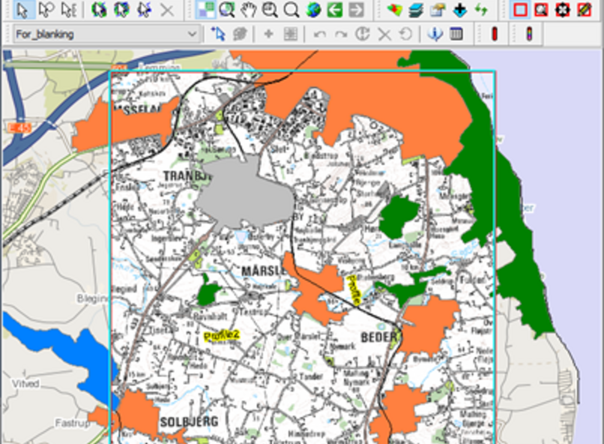Click the red-framed magnifier tool
The width and height of the screenshot is (604, 444).
(541, 9)
